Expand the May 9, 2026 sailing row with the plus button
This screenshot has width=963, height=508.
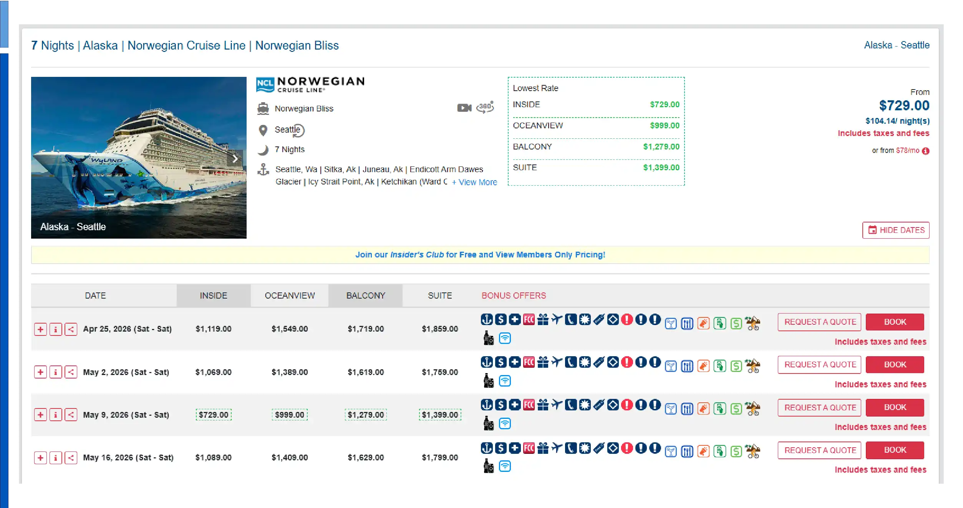tap(40, 415)
